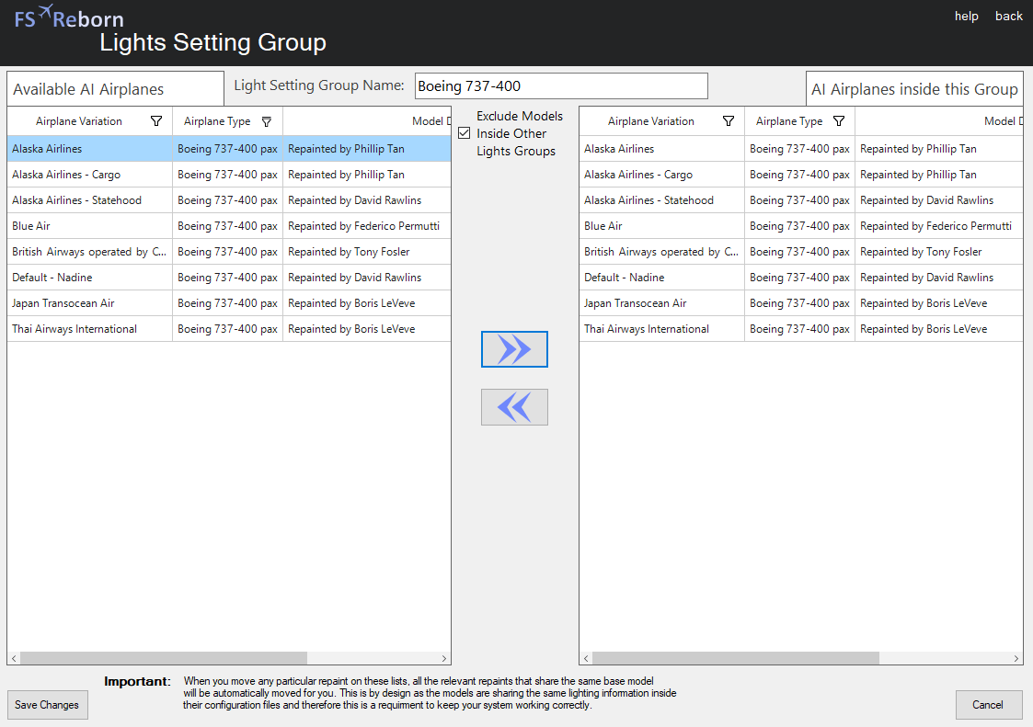Screen dimensions: 1033x727
Task: Click right arrow of Available list scrollbar
Action: [444, 658]
